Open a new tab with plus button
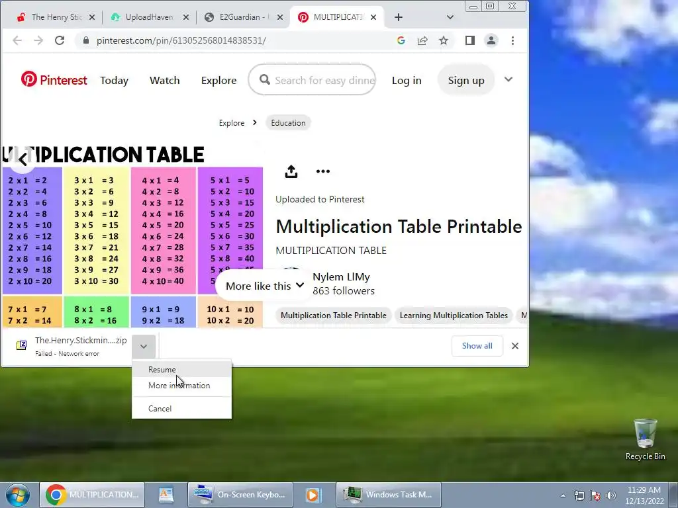Screen dimensions: 678x508 click(x=399, y=17)
